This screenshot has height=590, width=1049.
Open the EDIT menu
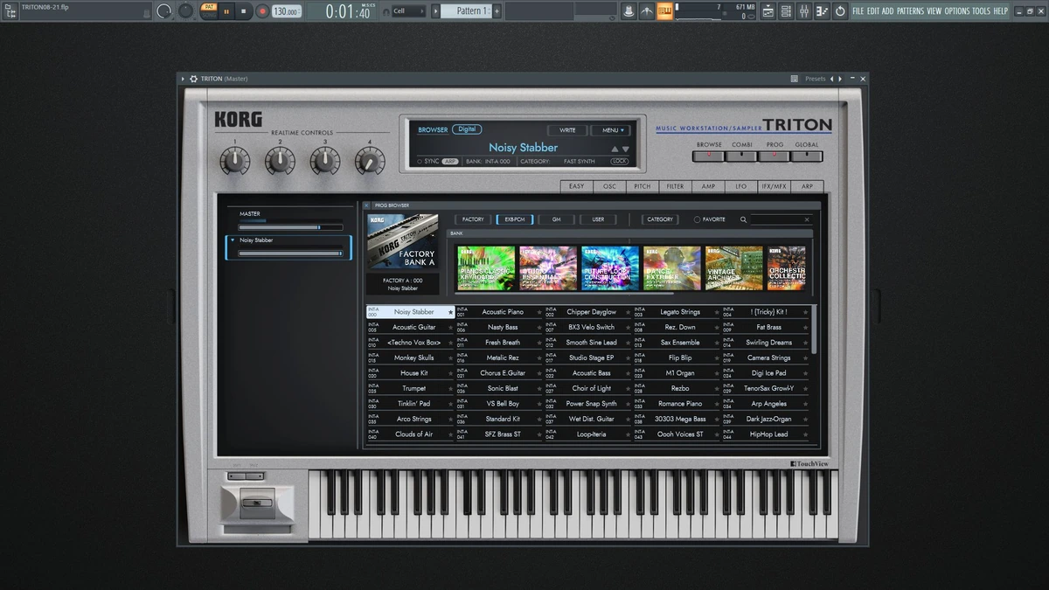point(873,11)
